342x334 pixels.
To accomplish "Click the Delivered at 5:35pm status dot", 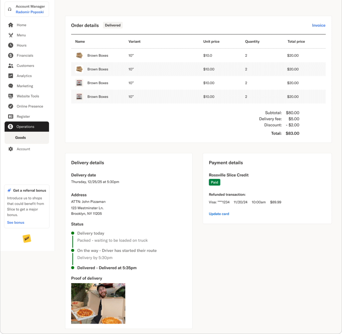I will [x=72, y=268].
